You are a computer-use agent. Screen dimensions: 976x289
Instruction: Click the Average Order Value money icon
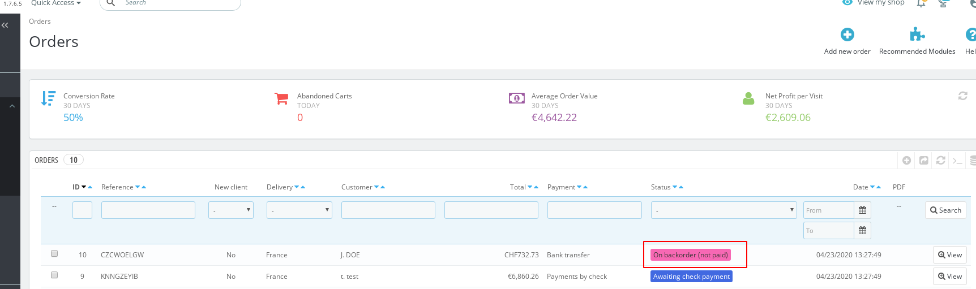click(516, 98)
